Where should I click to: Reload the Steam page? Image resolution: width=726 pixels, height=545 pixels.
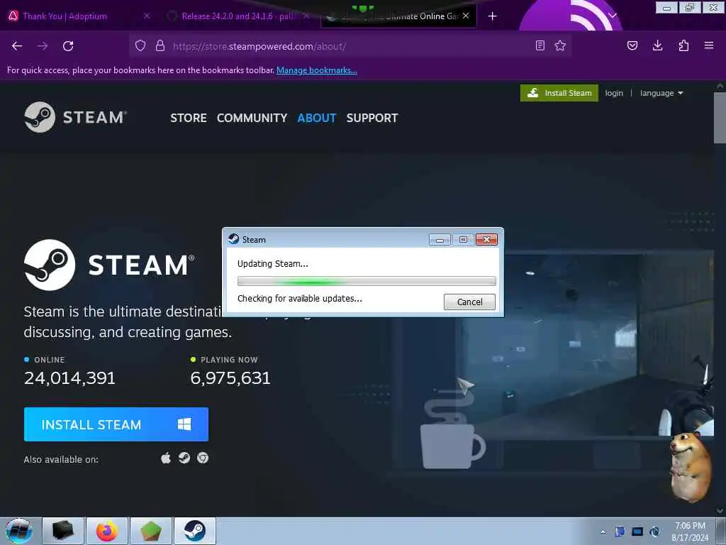point(68,46)
